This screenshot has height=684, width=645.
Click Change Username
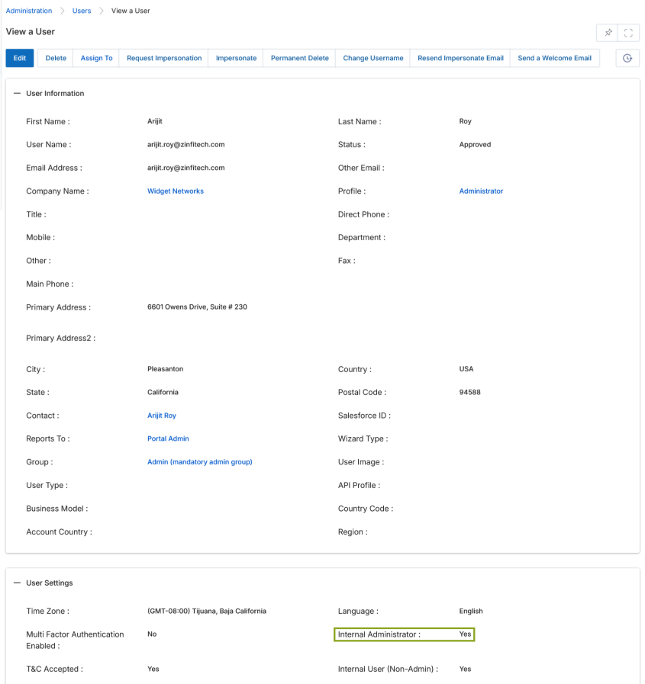pos(373,58)
